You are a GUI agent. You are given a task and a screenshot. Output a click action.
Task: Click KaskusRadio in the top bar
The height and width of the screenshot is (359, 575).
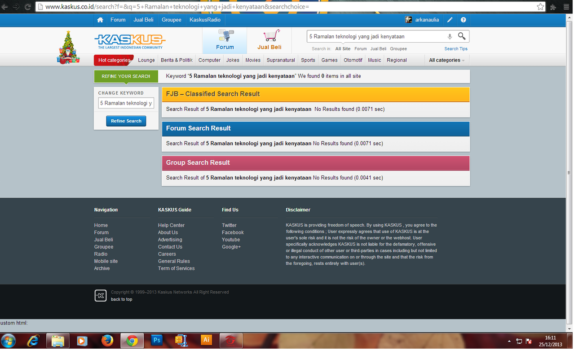[x=204, y=20]
